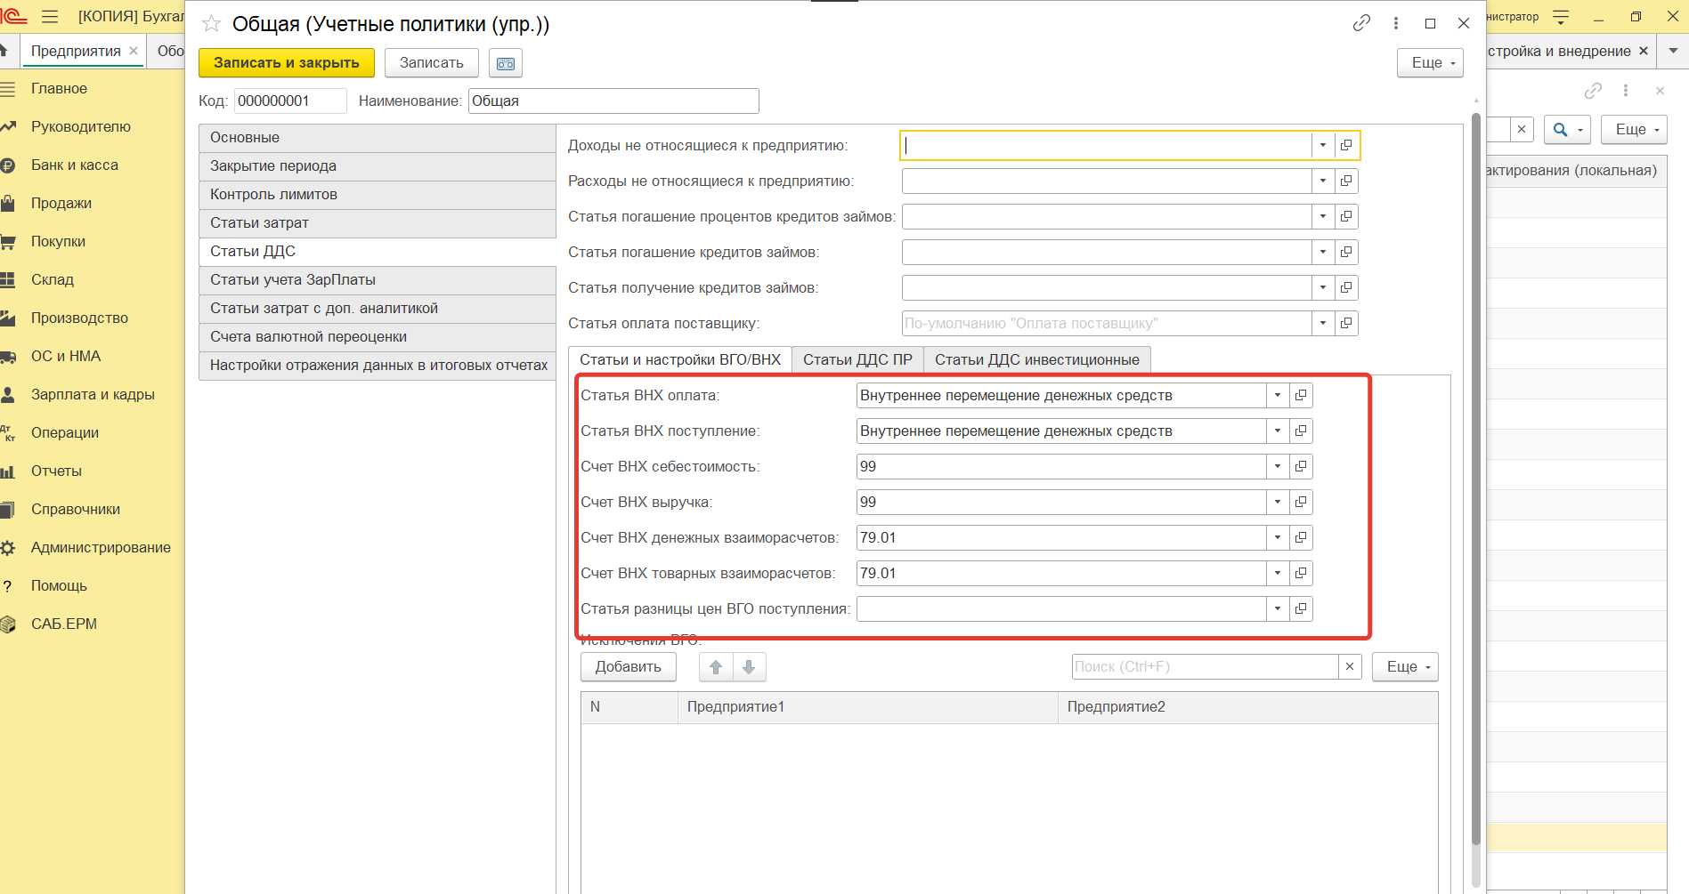
Task: Open the Основные settings section
Action: pos(378,138)
